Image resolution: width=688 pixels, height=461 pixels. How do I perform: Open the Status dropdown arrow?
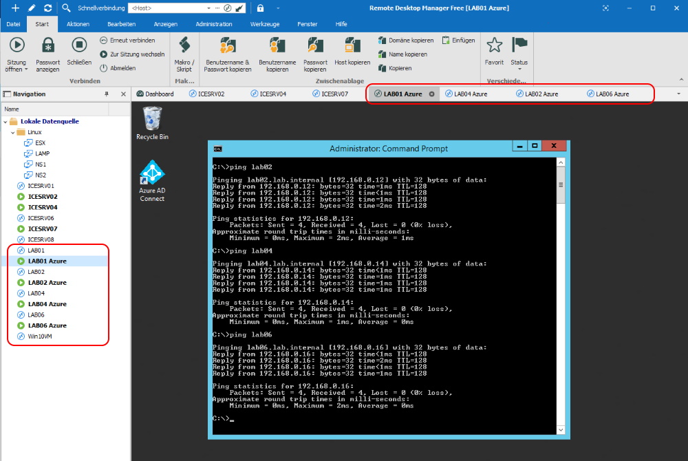click(x=519, y=69)
